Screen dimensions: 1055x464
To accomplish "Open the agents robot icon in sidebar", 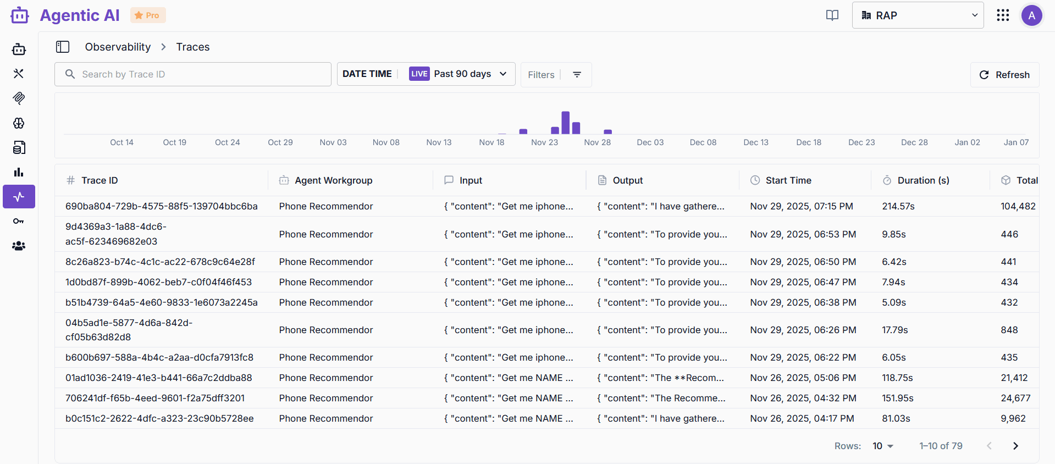I will click(x=19, y=49).
